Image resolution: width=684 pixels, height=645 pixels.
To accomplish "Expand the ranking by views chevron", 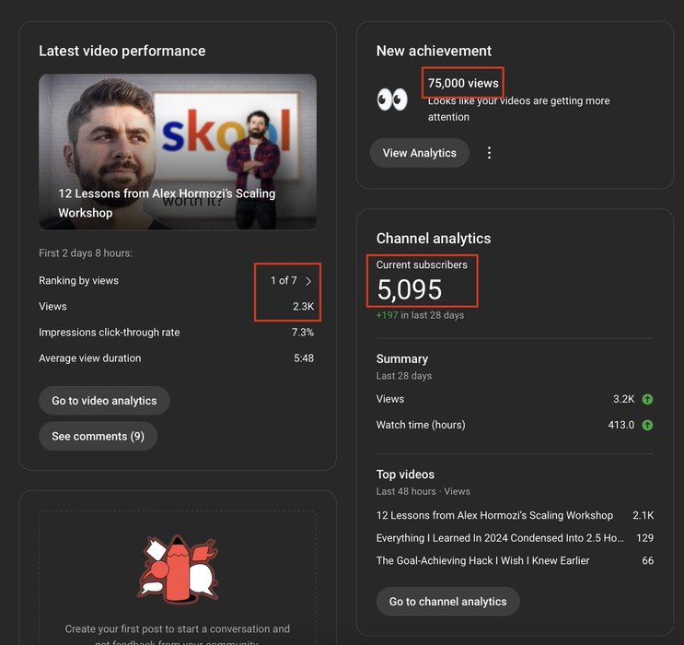I will point(308,281).
